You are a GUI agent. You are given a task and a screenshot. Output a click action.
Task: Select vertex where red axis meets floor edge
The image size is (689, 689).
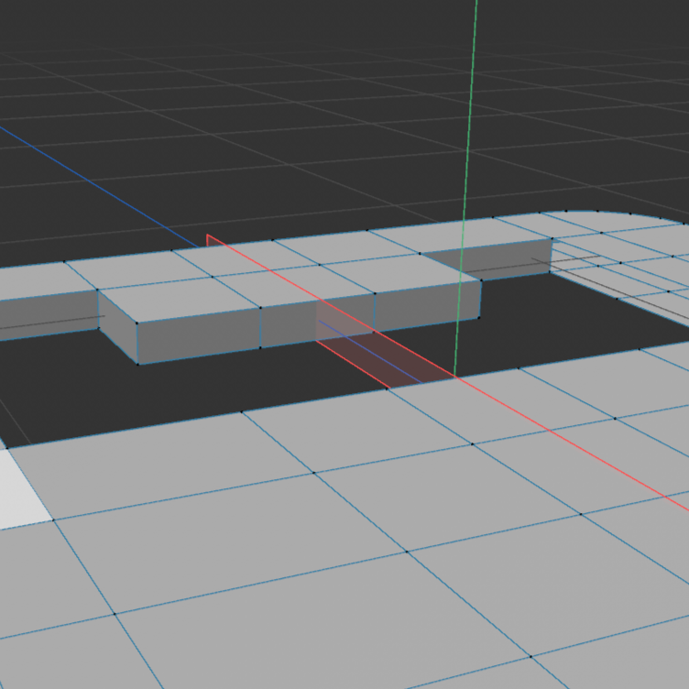tap(455, 377)
